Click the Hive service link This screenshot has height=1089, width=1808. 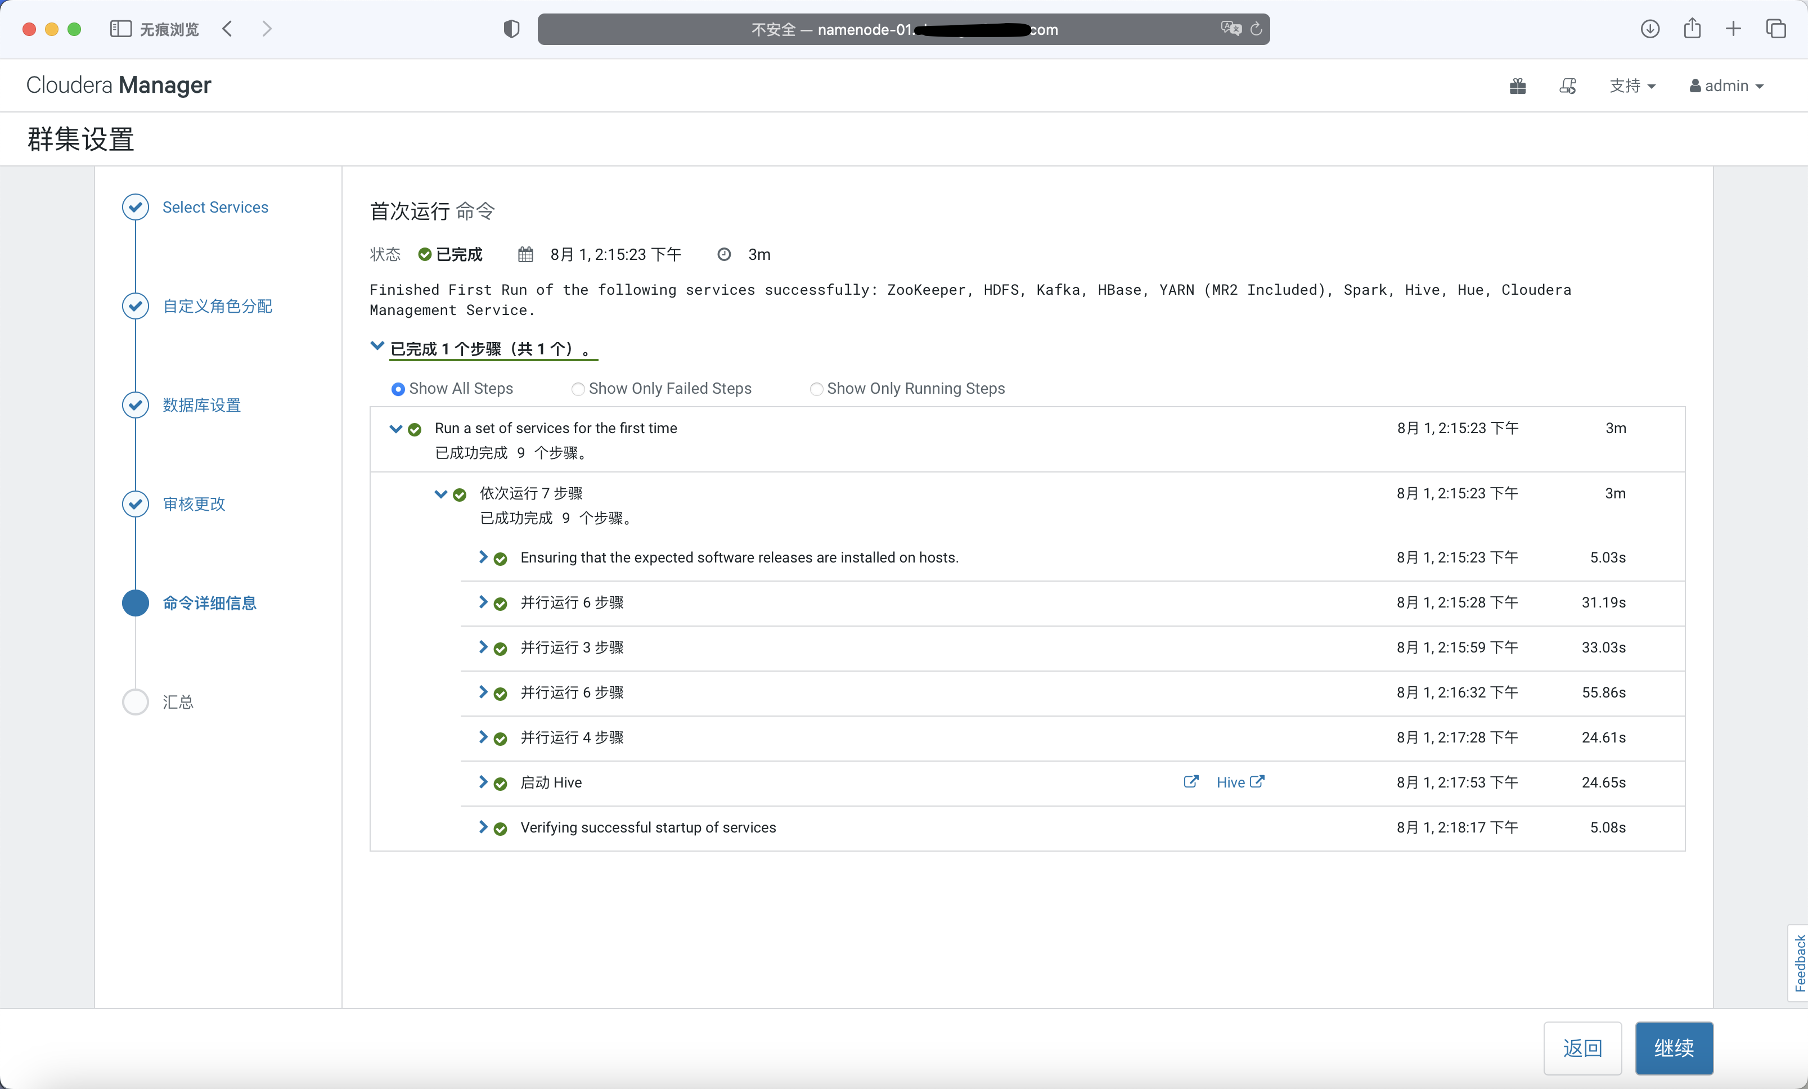(1230, 782)
